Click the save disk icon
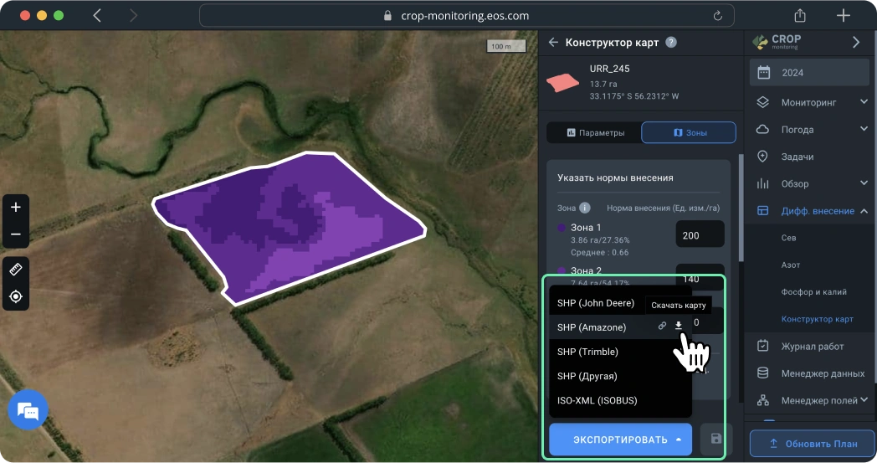 tap(716, 439)
